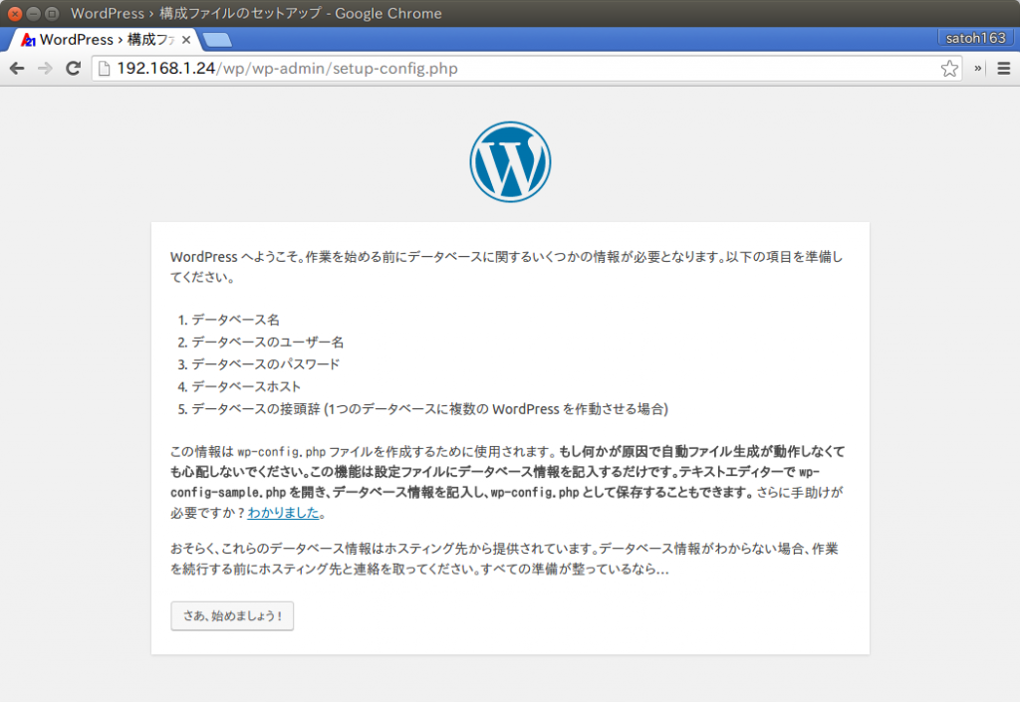Open the Chrome hamburger menu
The height and width of the screenshot is (702, 1020).
(1004, 69)
